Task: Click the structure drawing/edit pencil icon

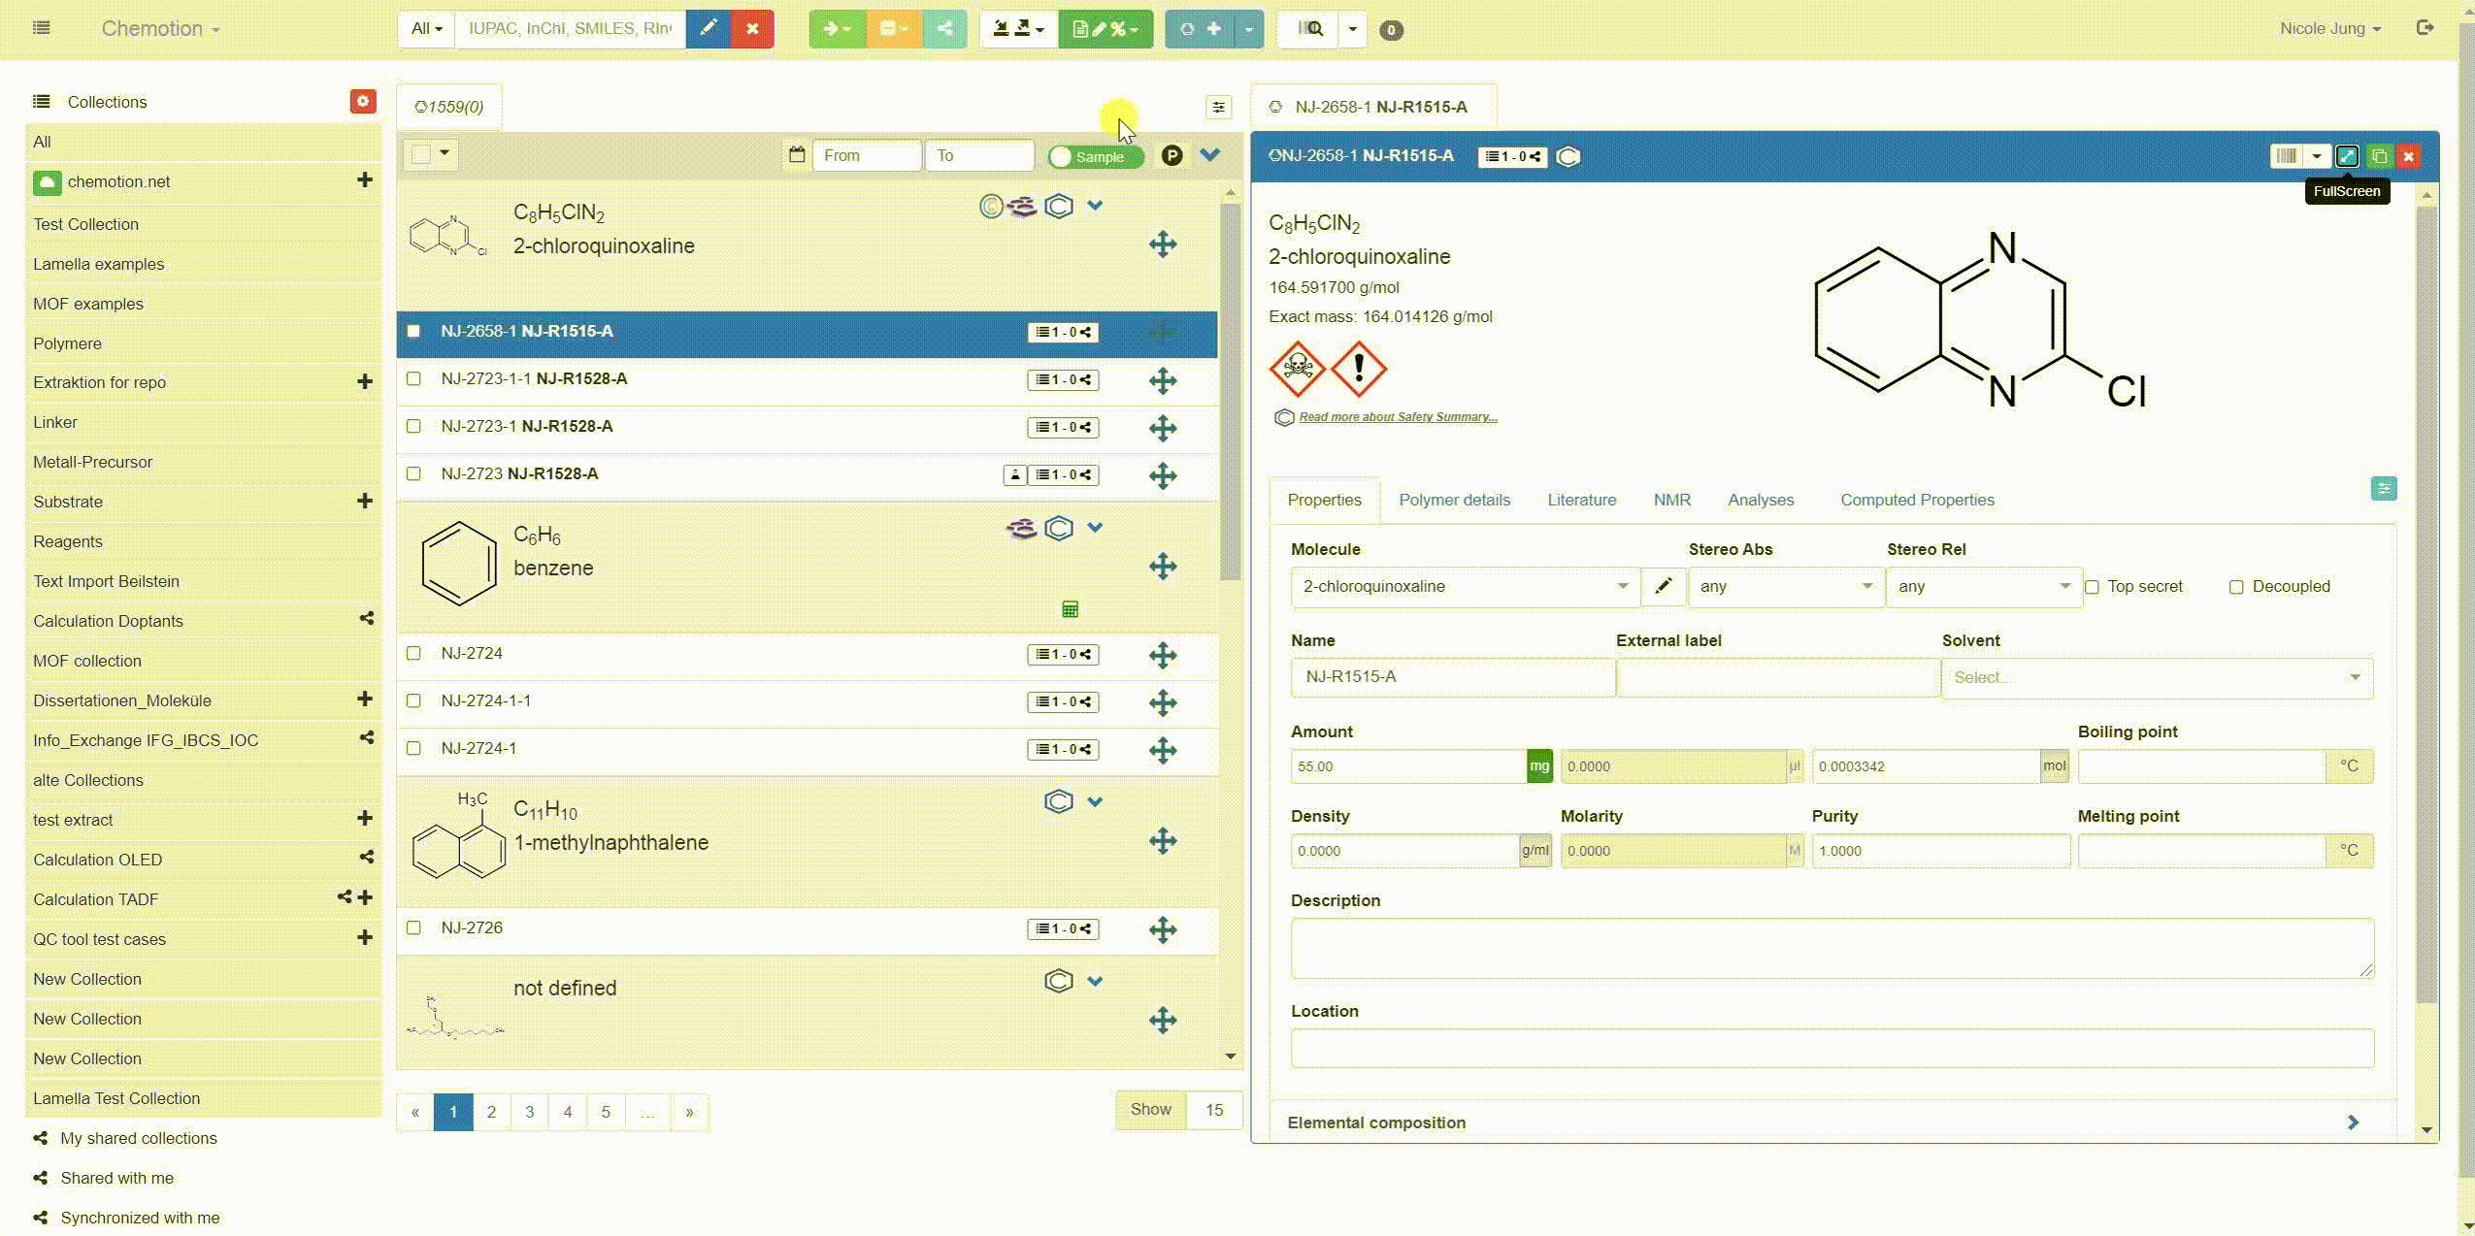Action: (x=1662, y=586)
